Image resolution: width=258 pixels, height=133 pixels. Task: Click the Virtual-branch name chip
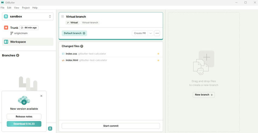pyautogui.click(x=90, y=23)
